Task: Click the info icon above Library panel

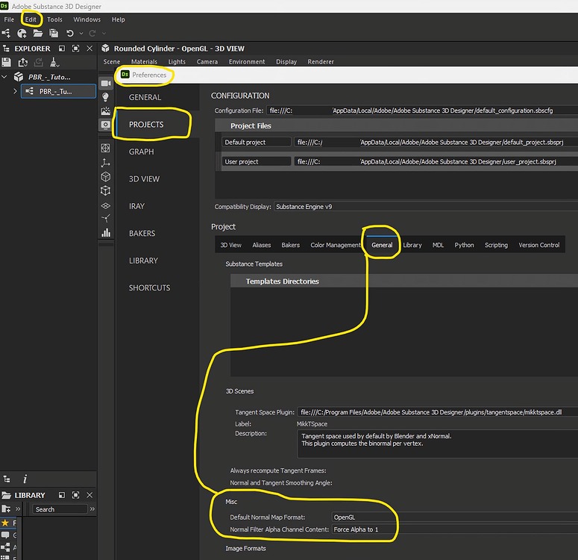Action: 25,479
